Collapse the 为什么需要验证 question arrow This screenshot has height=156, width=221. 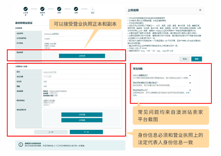[x=190, y=75]
